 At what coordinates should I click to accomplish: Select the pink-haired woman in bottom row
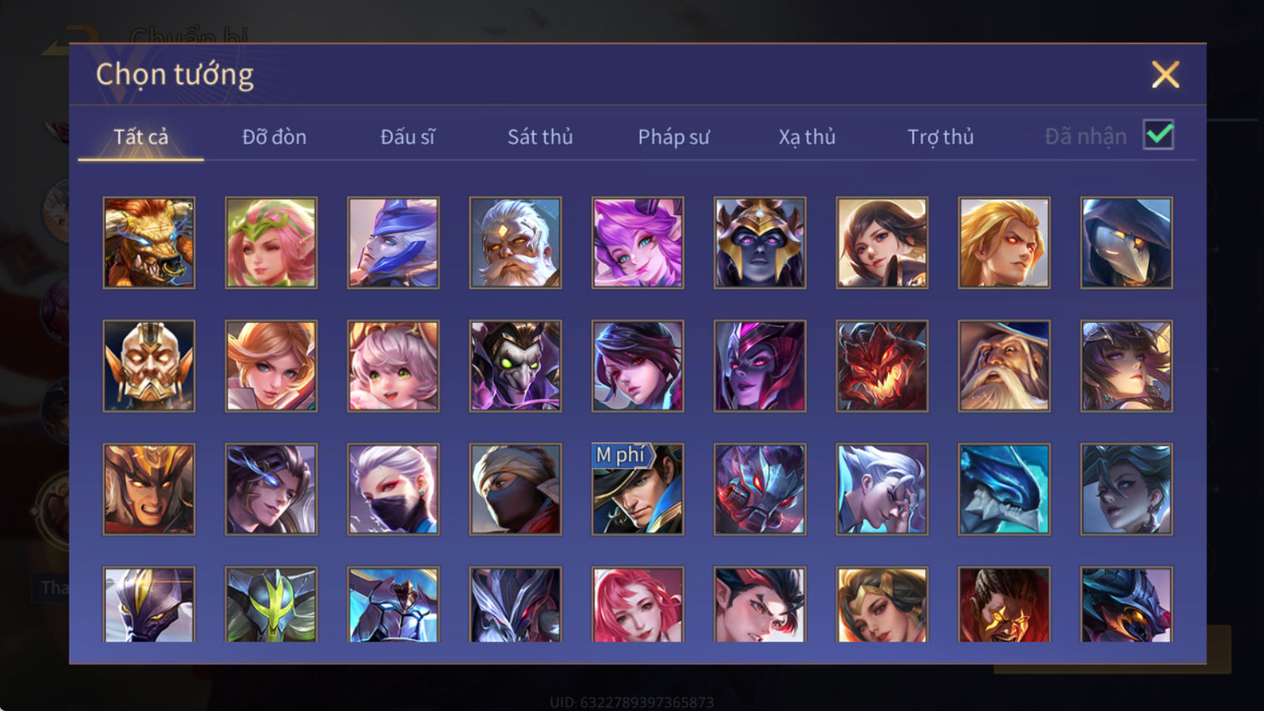coord(638,604)
